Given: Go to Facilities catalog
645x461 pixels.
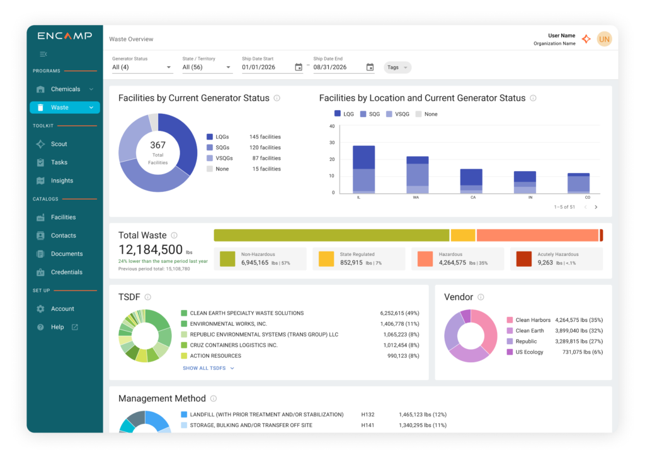Looking at the screenshot, I should pyautogui.click(x=65, y=217).
